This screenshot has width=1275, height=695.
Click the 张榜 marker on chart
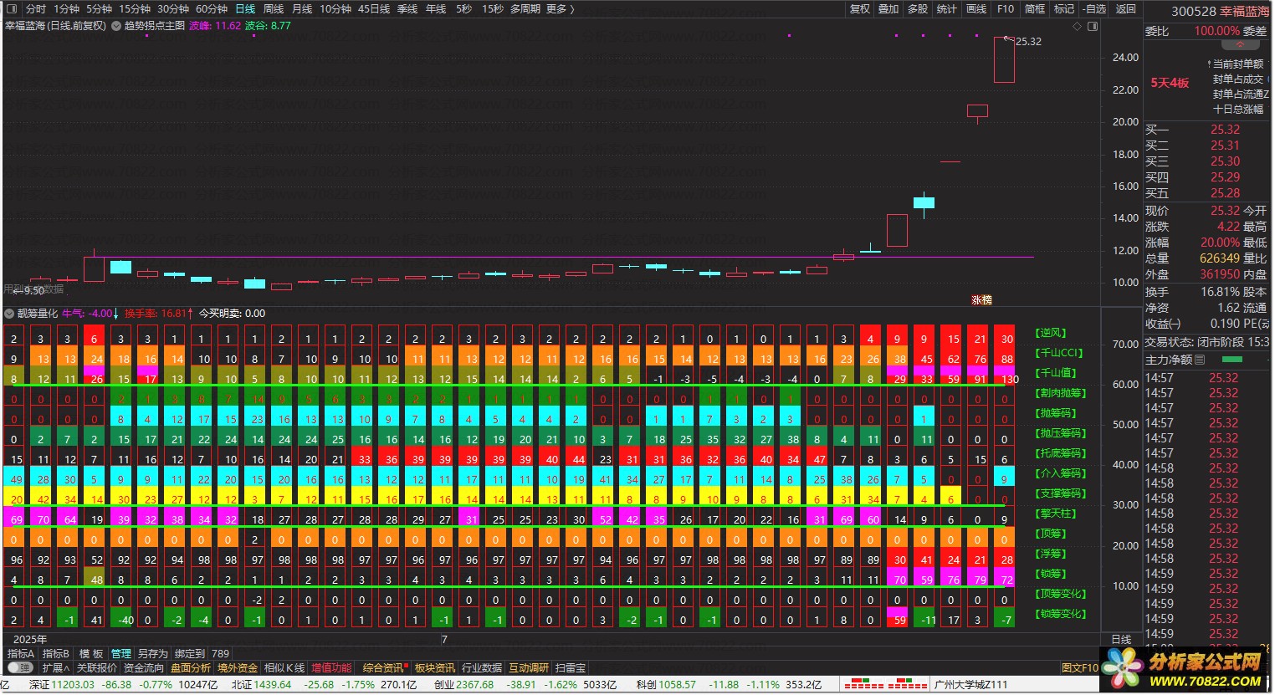pos(981,299)
